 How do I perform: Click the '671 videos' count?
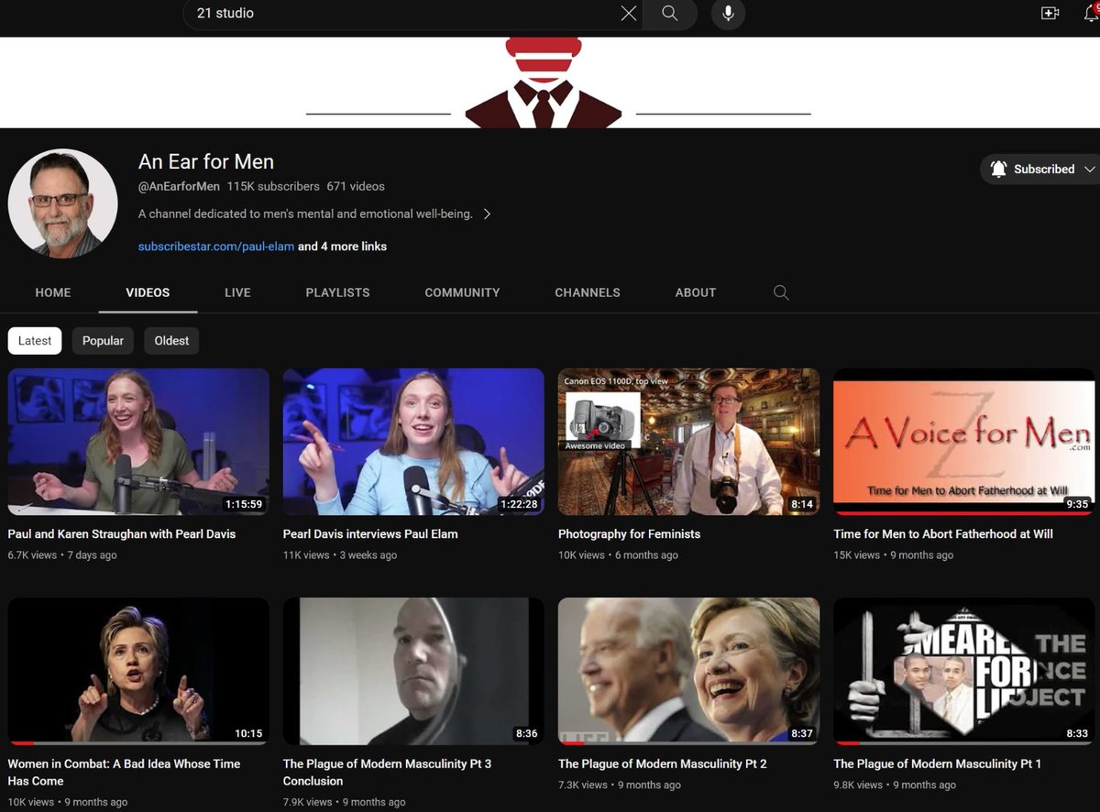pyautogui.click(x=356, y=186)
